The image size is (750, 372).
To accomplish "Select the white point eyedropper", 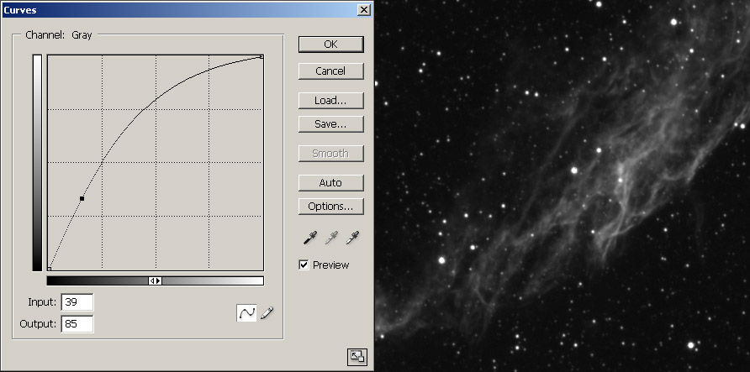I will point(352,238).
